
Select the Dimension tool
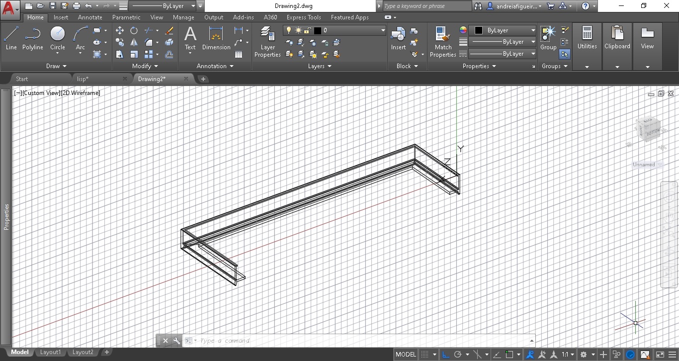tap(216, 38)
